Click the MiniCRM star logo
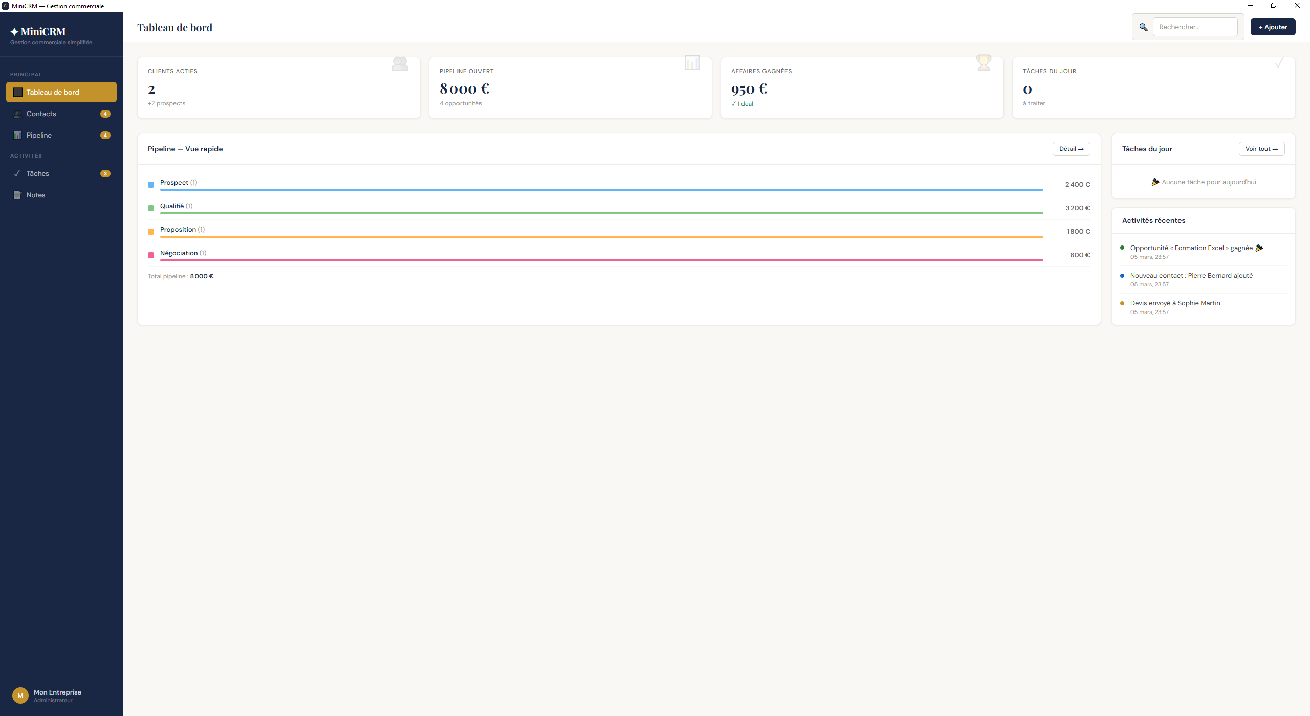 tap(14, 32)
